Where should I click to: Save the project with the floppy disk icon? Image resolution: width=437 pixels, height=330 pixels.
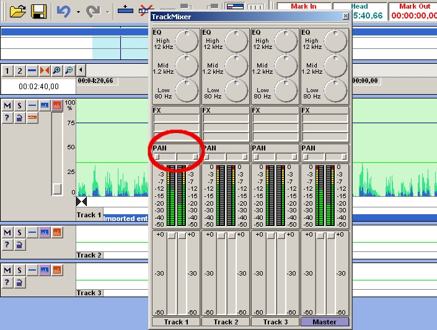(38, 11)
